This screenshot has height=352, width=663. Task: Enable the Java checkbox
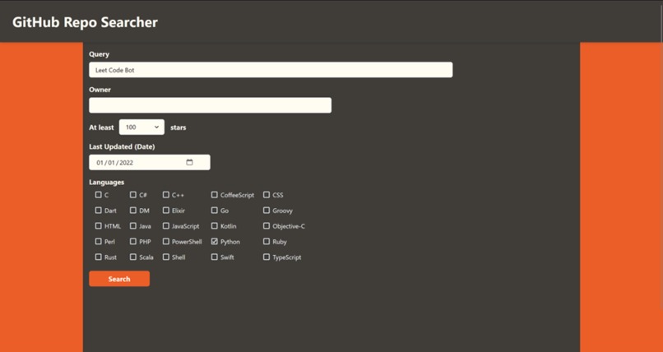(x=133, y=225)
